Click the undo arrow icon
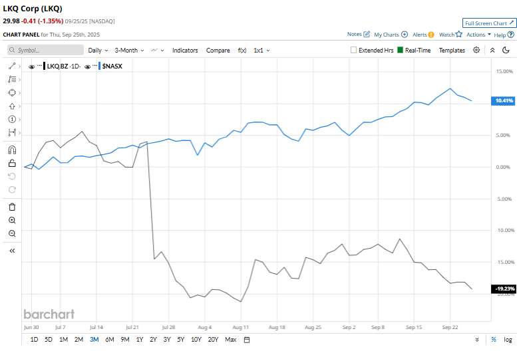This screenshot has height=351, width=517. tap(12, 176)
